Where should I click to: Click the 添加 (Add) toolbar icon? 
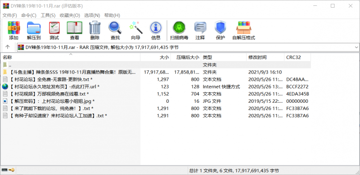coord(14,28)
